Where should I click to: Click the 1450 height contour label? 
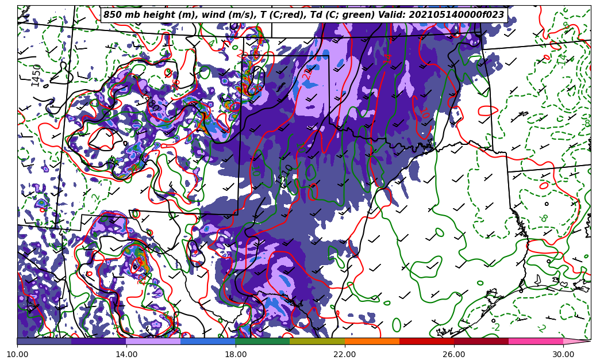click(36, 75)
